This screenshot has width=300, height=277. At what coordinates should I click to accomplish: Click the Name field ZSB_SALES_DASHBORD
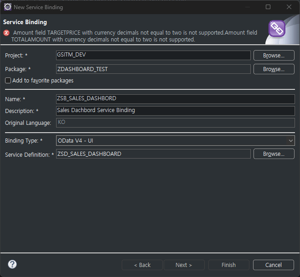[x=175, y=99]
